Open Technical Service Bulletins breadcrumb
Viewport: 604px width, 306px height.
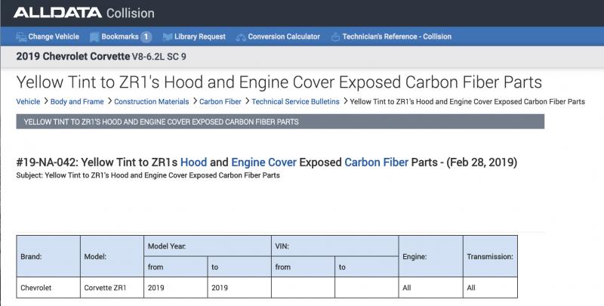(295, 102)
